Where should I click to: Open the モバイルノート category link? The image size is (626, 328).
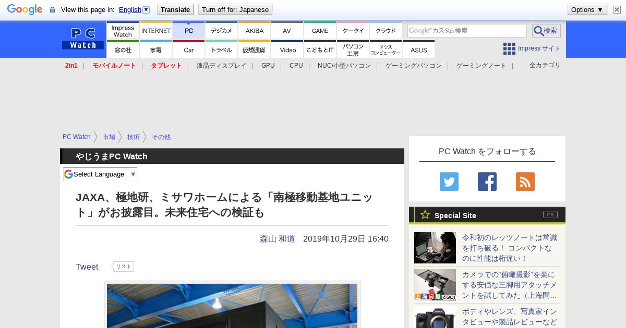click(x=114, y=66)
